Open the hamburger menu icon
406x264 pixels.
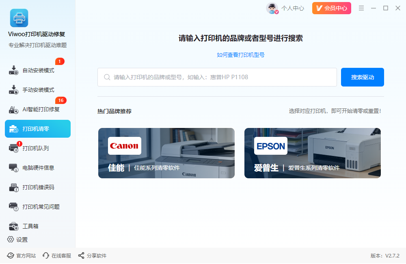pos(361,8)
